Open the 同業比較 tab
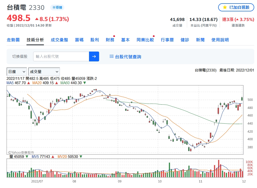 click(x=145, y=40)
